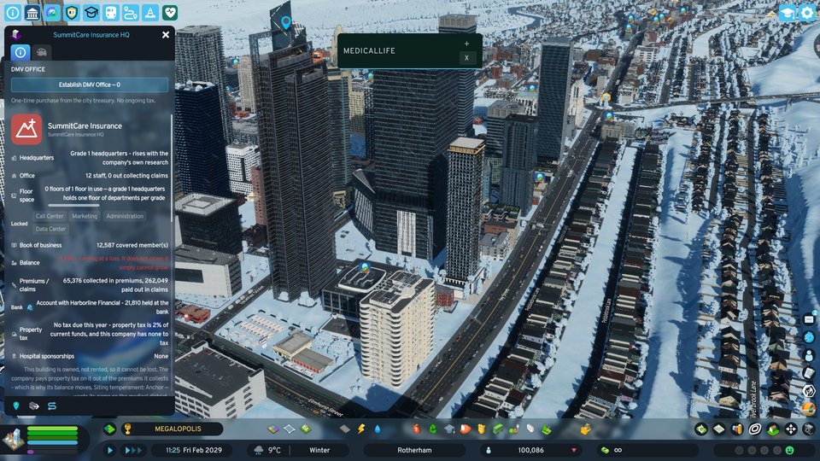
Task: Open the shield badge icon in top toolbar
Action: [x=72, y=12]
